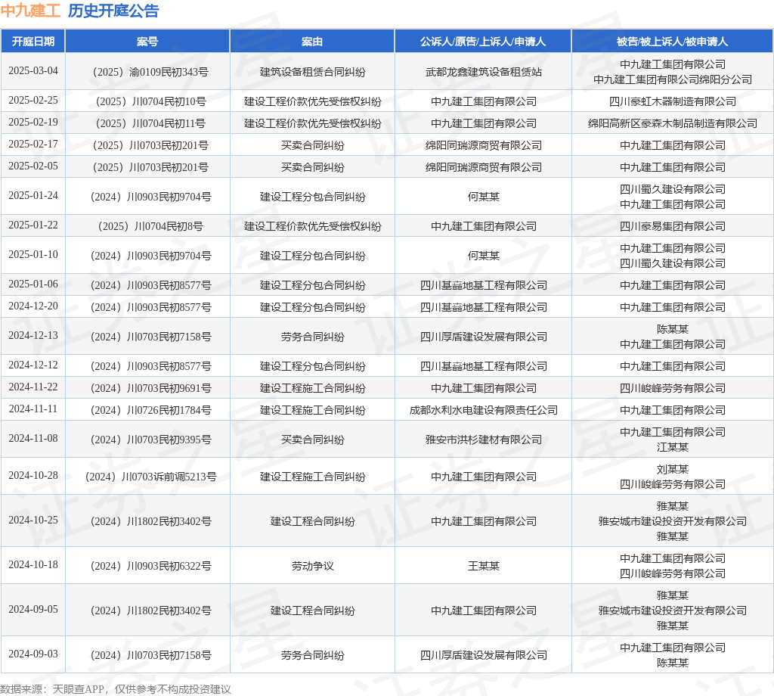Screen dimensions: 774x696
Task: Select the 劳动争议 cause cell
Action: click(312, 566)
